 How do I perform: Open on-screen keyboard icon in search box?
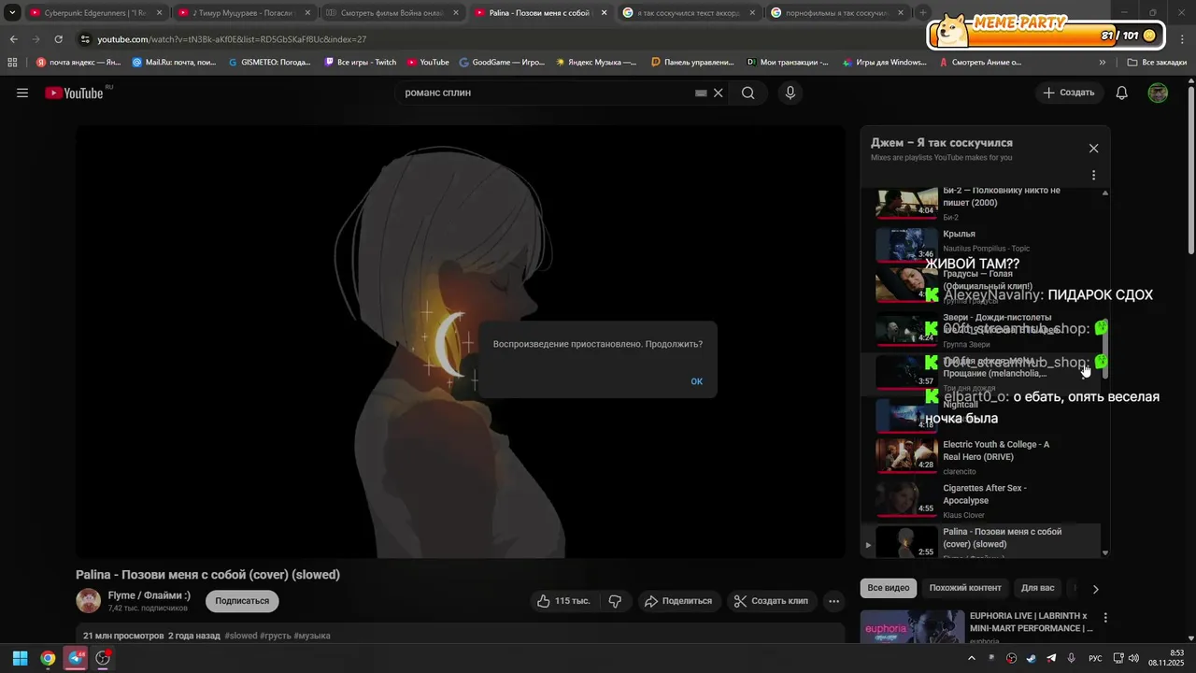pos(701,93)
